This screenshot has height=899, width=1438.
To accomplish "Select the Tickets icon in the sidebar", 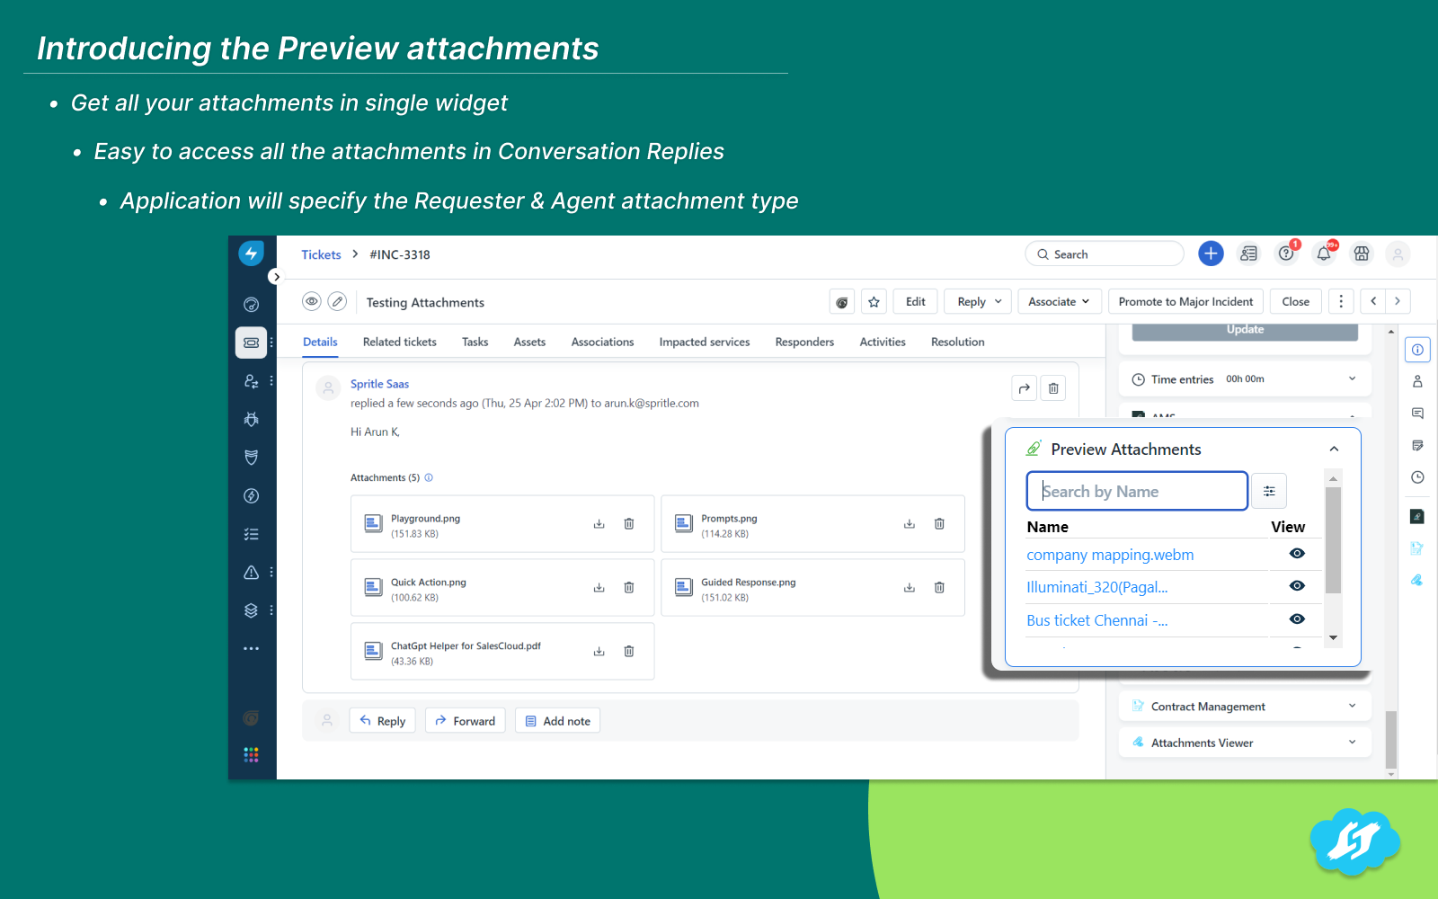I will click(x=251, y=343).
